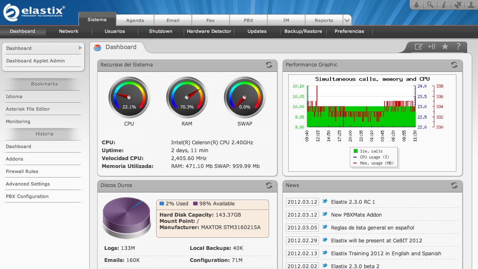478x269 pixels.
Task: Click Twitter bird next to New PBXMate Addon
Action: (325, 214)
